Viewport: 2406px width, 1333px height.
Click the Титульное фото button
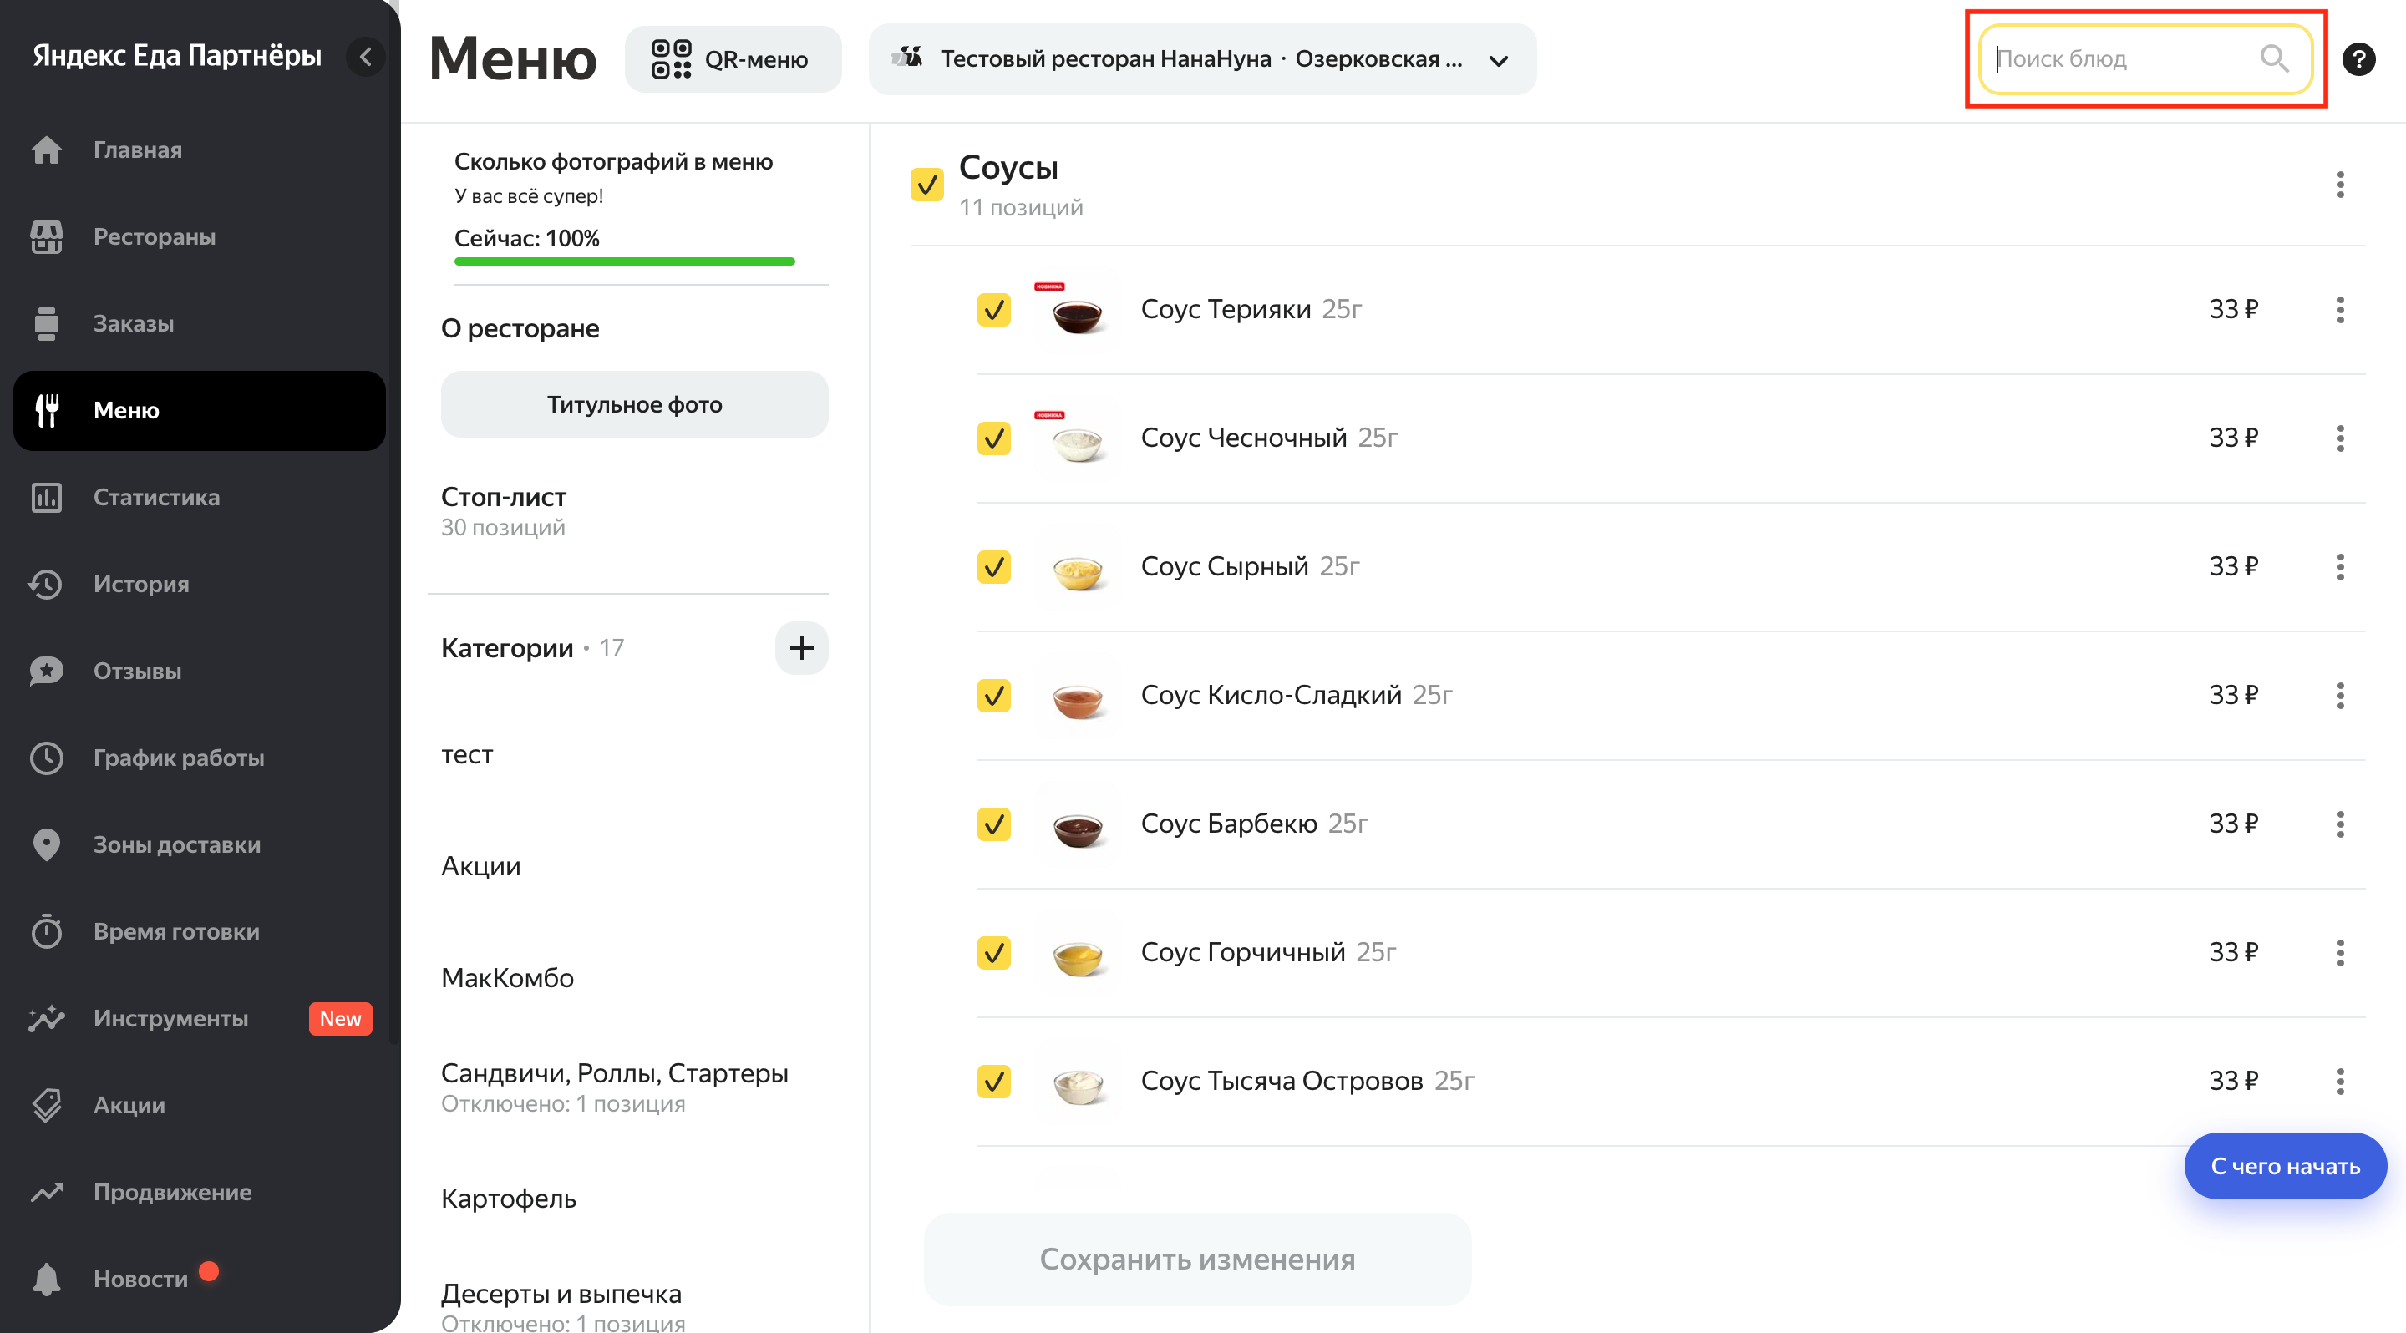(634, 404)
